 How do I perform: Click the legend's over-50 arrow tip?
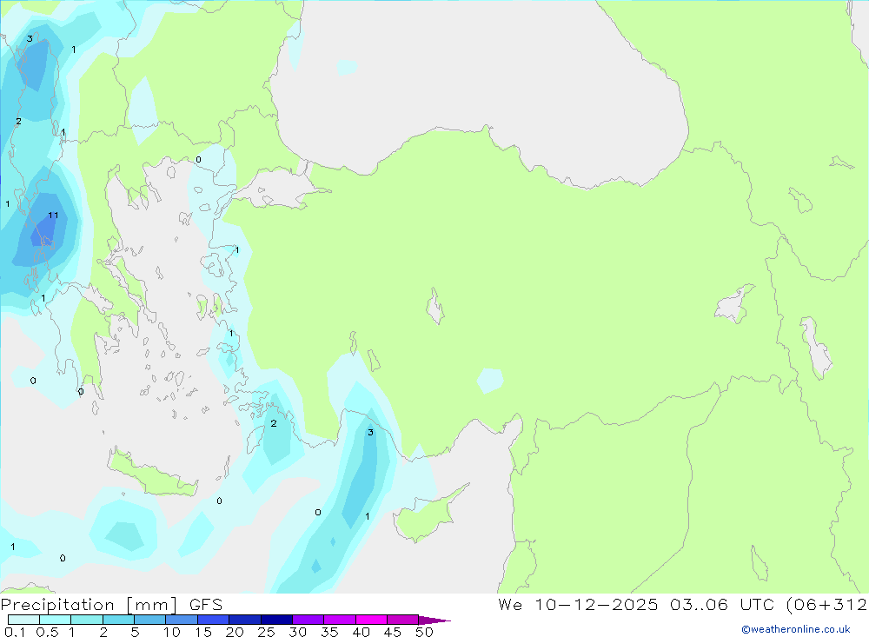[435, 620]
